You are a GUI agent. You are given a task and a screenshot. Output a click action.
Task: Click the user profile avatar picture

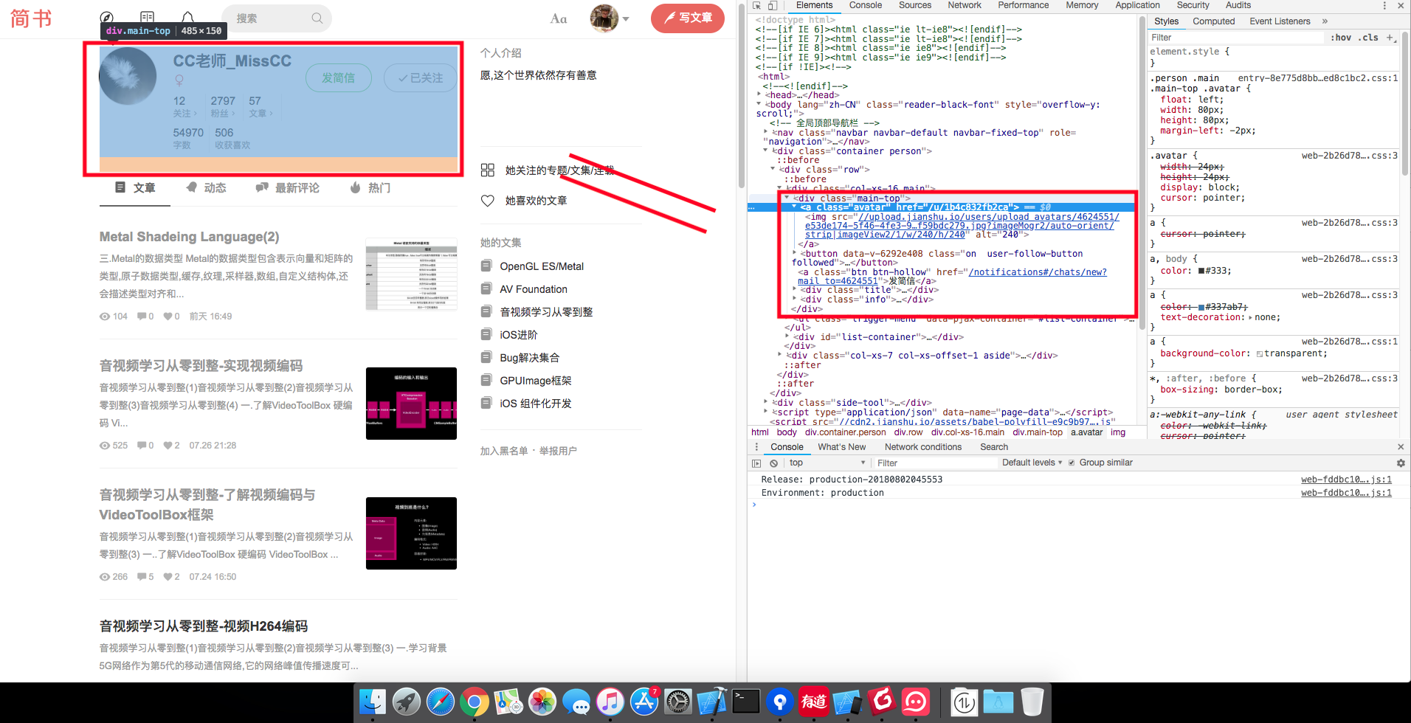(x=128, y=77)
